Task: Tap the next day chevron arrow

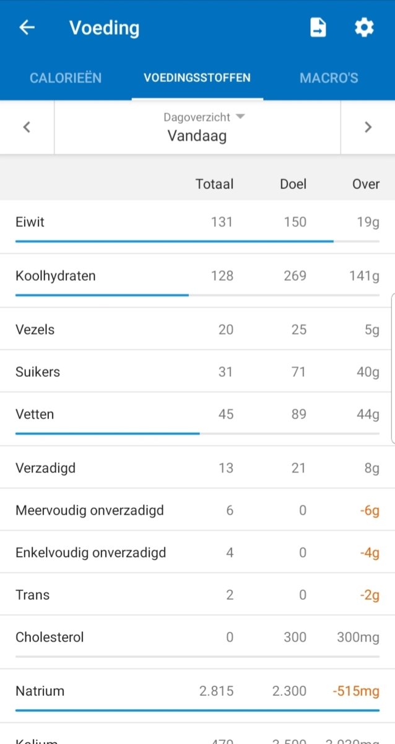Action: 368,126
